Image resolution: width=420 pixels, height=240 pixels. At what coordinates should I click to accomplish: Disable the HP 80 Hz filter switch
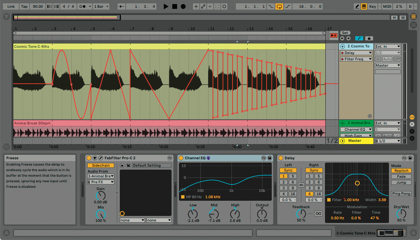183,197
